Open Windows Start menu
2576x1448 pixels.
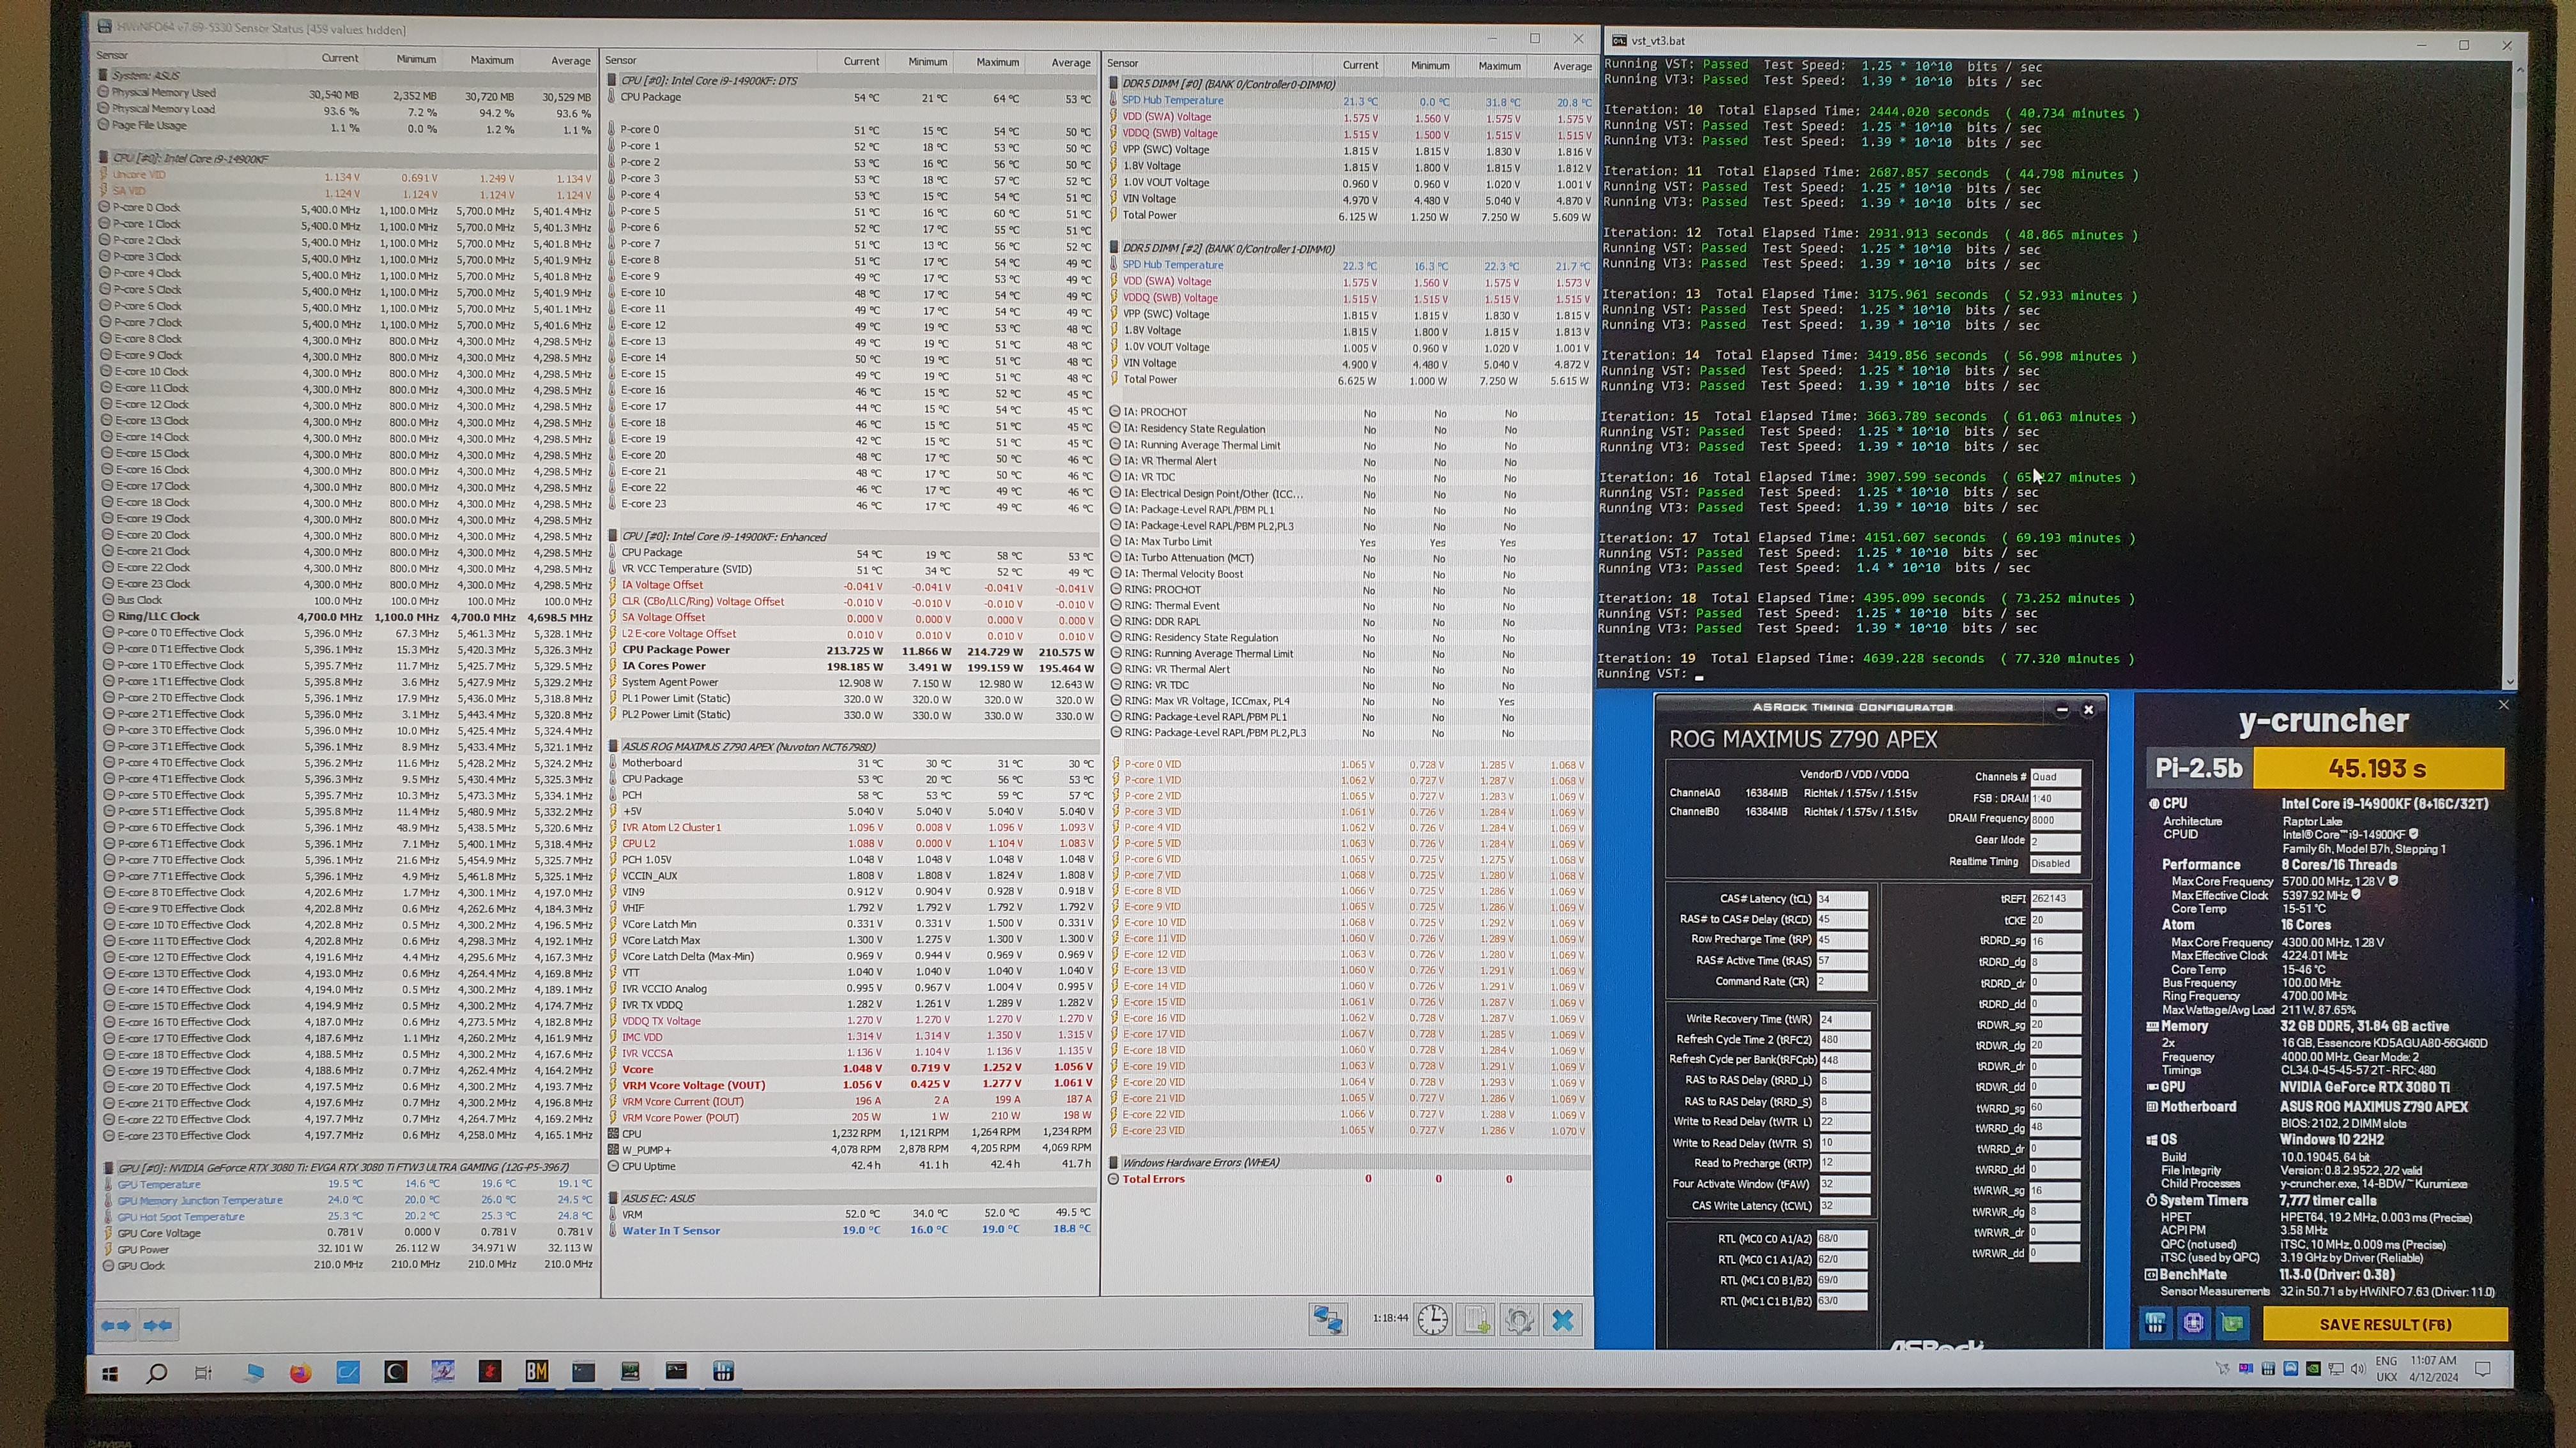(110, 1373)
